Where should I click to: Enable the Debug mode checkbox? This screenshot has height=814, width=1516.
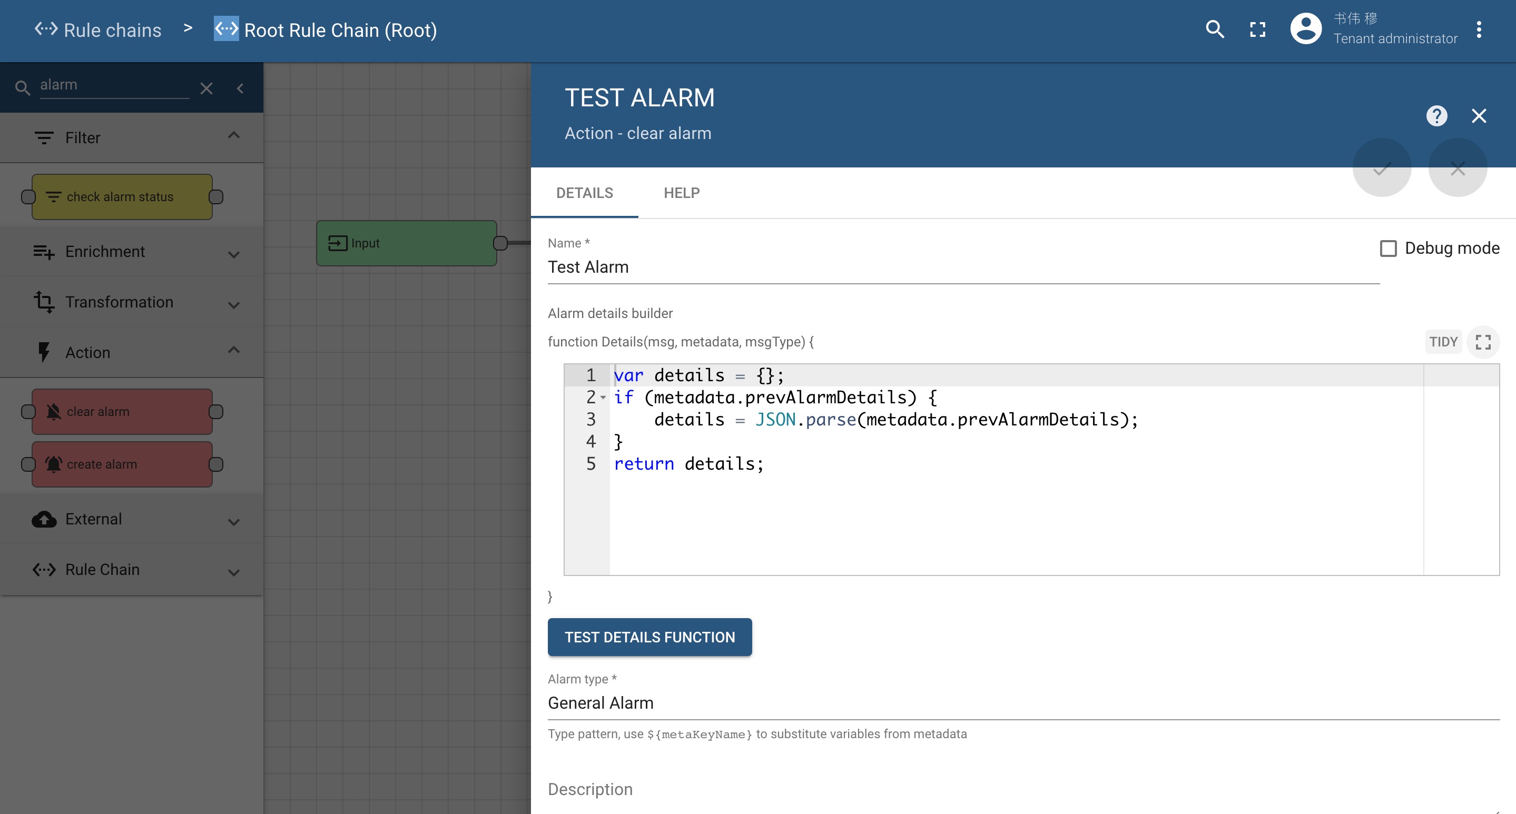point(1389,248)
